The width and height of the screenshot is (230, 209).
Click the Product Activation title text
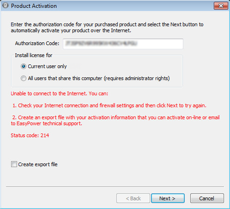click(x=34, y=6)
